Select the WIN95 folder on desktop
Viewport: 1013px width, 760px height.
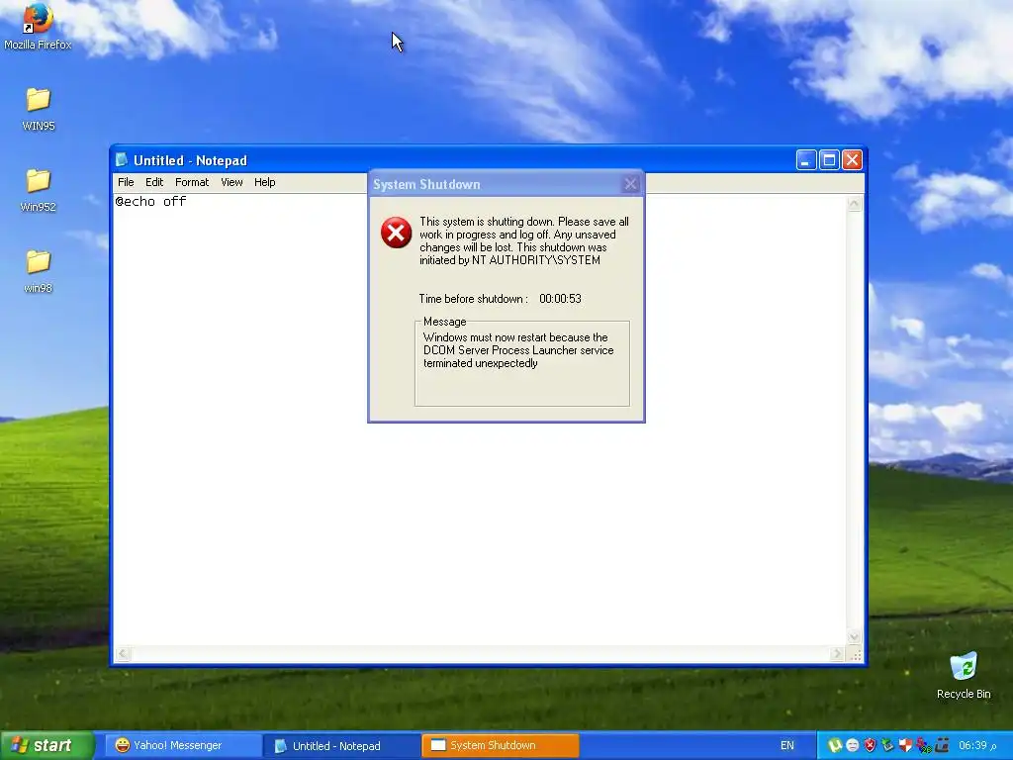tap(39, 109)
